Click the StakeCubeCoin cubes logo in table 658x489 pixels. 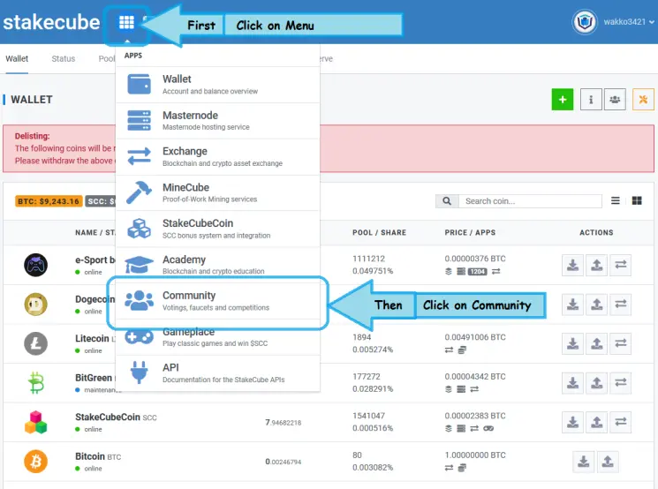tap(35, 422)
